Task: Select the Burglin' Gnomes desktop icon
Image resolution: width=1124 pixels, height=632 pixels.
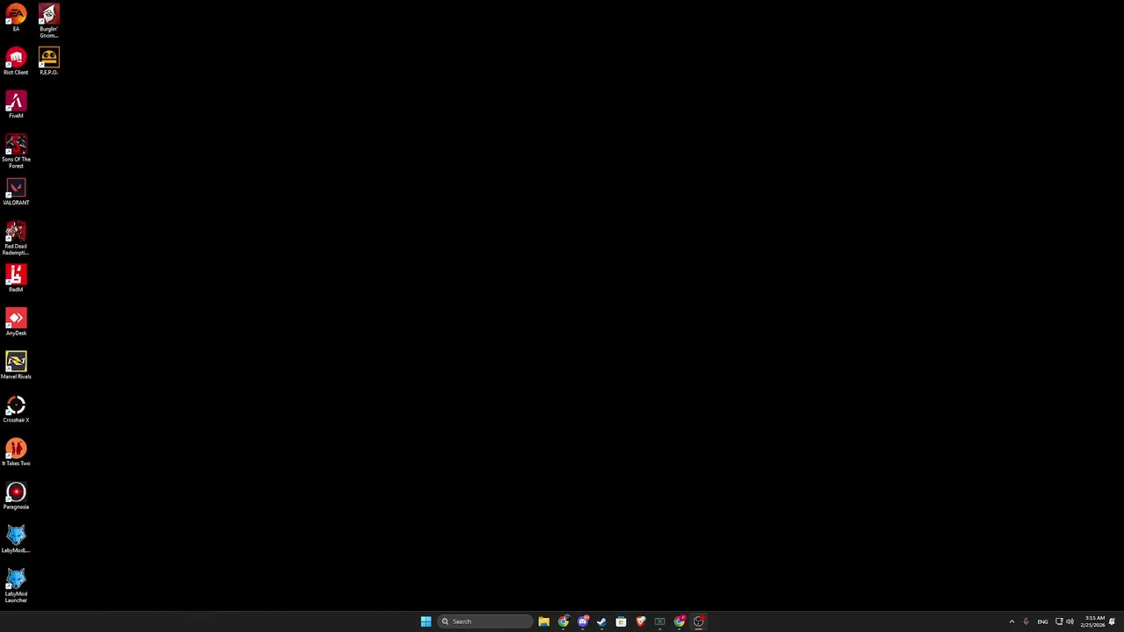Action: pos(48,21)
